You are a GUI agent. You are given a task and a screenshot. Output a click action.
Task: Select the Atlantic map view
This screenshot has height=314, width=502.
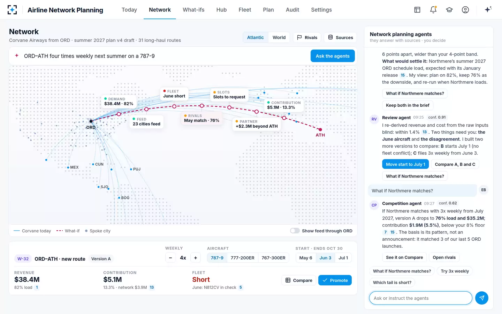pyautogui.click(x=256, y=37)
